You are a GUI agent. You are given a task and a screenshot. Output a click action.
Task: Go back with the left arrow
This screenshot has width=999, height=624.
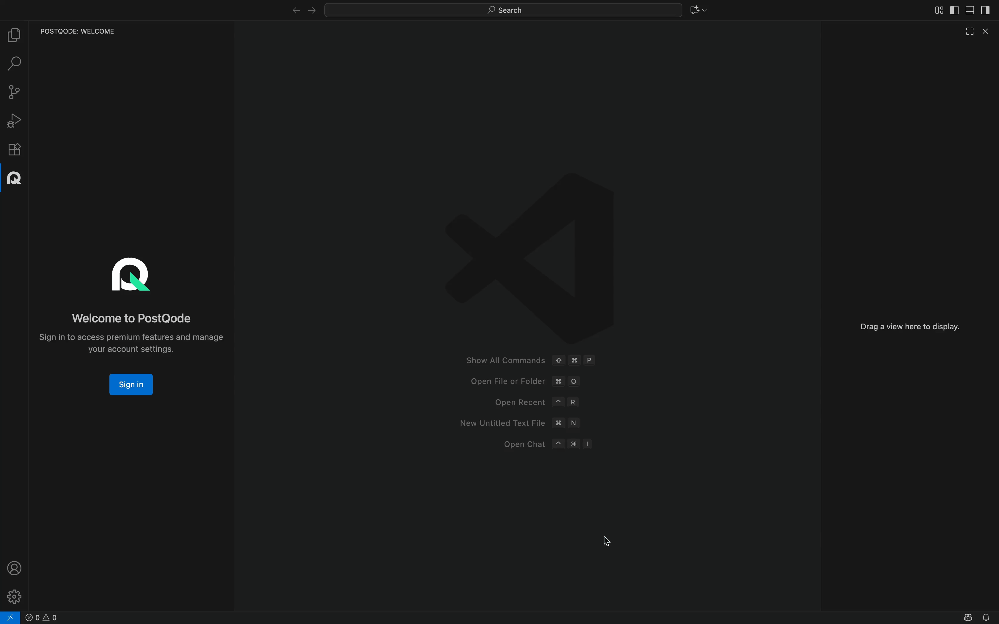coord(296,10)
